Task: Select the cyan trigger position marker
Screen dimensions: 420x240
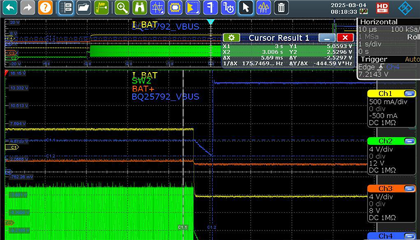Action: click(211, 22)
